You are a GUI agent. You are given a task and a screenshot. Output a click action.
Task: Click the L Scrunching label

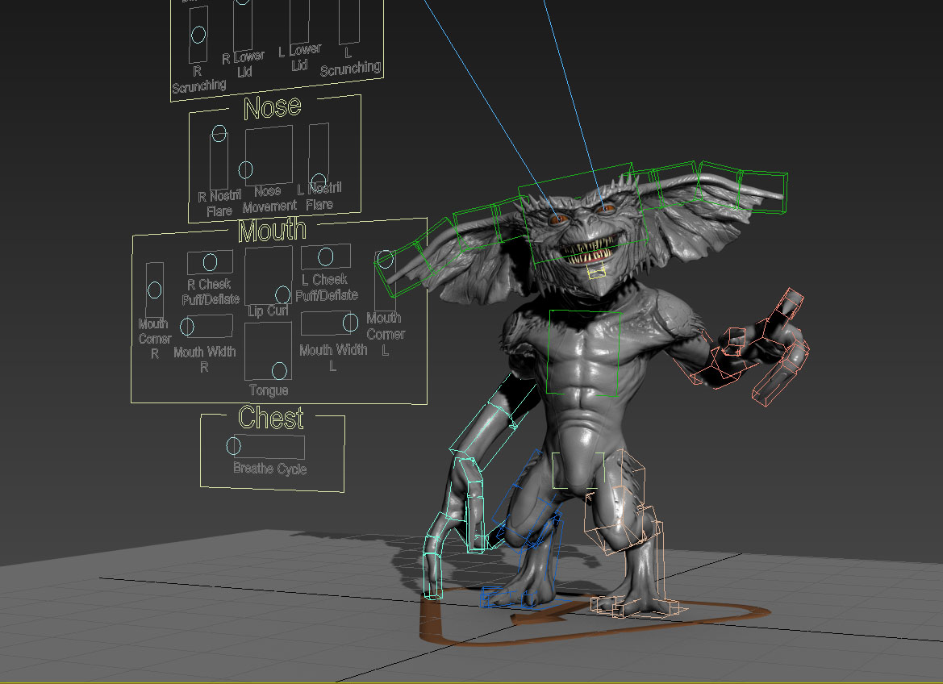[350, 64]
